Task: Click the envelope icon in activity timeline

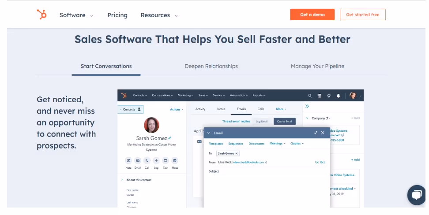Action: (199, 141)
